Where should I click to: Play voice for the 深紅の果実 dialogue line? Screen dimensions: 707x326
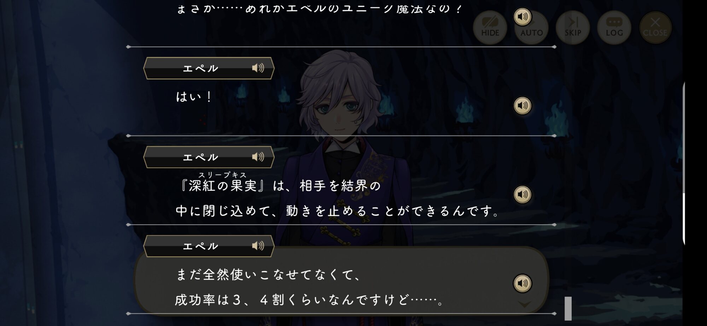tap(522, 194)
